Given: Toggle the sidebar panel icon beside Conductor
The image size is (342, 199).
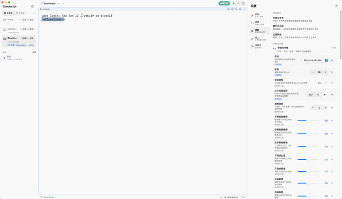Looking at the screenshot, I should (x=33, y=6).
